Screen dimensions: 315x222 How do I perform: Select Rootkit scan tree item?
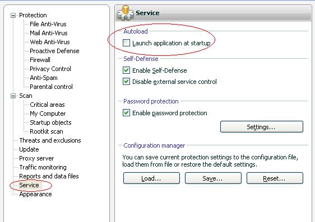[47, 131]
